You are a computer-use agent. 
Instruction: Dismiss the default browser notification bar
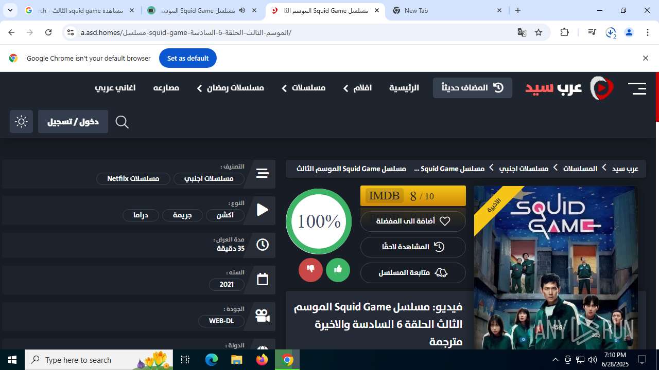645,58
